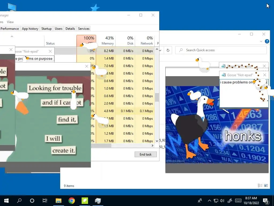
Task: Open the touch keyboard tray icon
Action: (238, 201)
